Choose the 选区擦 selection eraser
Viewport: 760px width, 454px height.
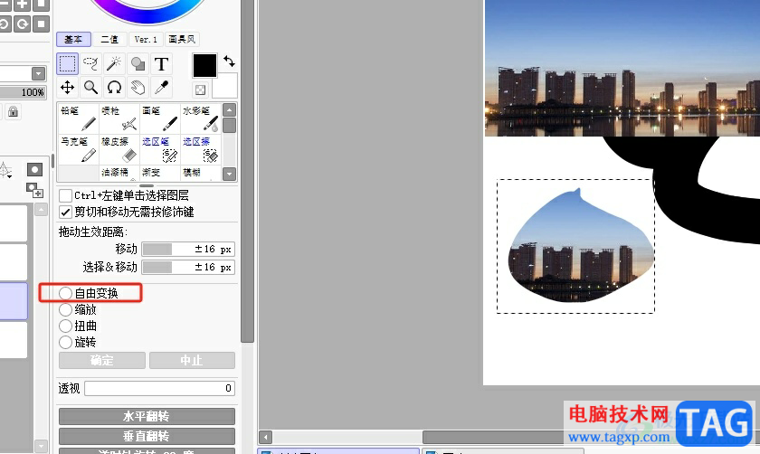click(201, 149)
